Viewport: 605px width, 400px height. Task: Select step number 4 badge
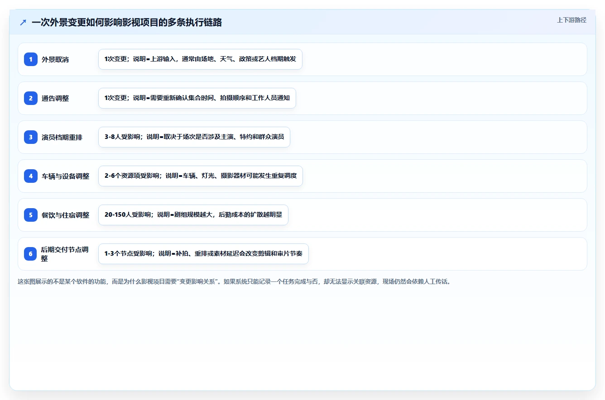(x=31, y=176)
